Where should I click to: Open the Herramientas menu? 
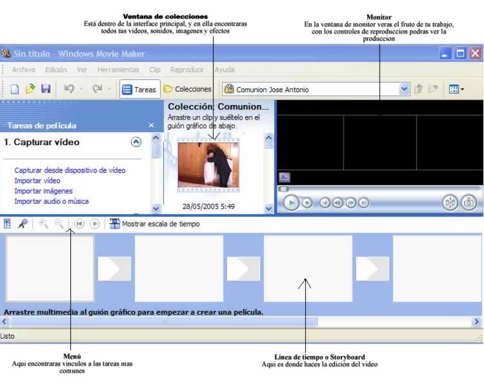118,70
